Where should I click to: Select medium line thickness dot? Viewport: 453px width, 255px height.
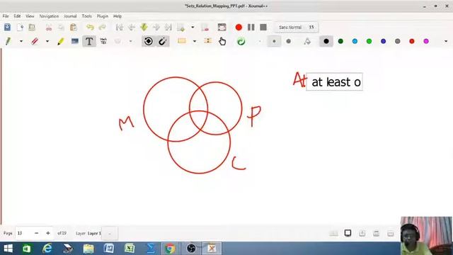coord(274,41)
